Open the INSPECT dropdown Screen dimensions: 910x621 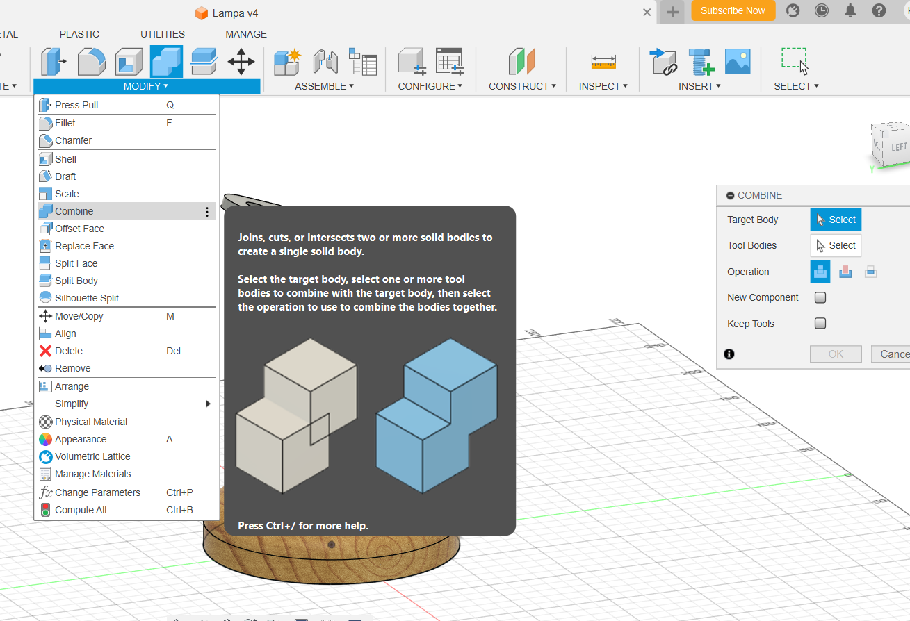coord(603,86)
